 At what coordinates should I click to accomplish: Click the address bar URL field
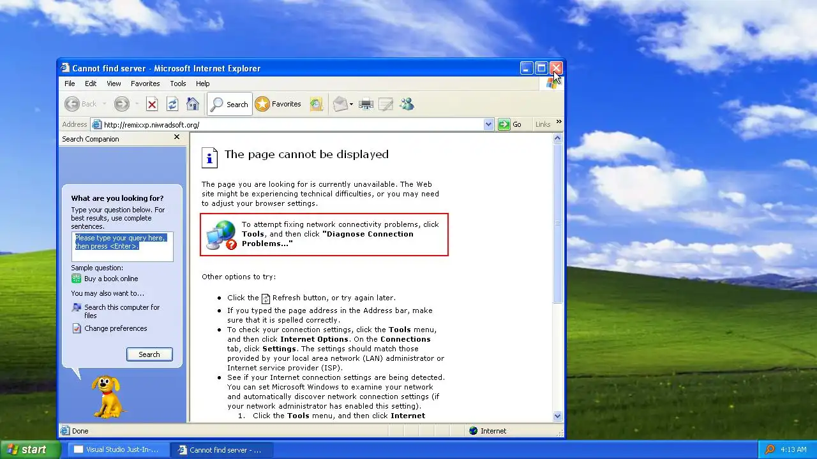[x=292, y=124]
